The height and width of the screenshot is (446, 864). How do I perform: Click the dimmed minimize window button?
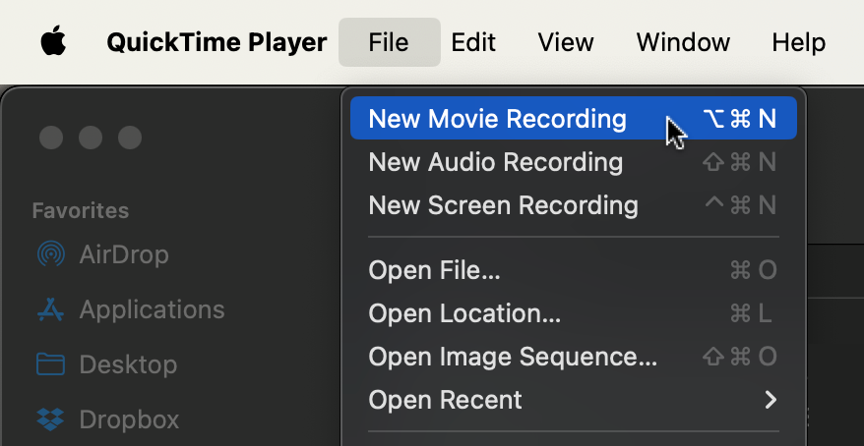click(x=91, y=137)
